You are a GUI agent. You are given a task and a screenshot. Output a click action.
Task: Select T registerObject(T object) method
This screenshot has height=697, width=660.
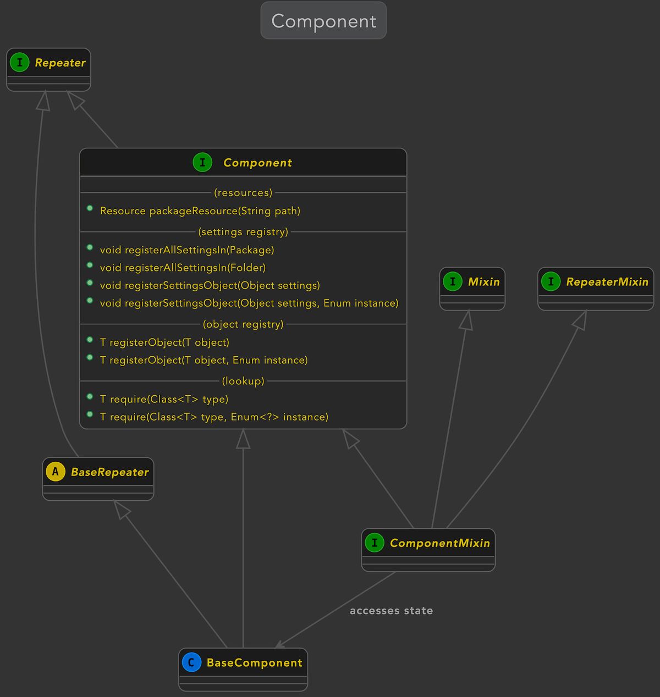[164, 342]
